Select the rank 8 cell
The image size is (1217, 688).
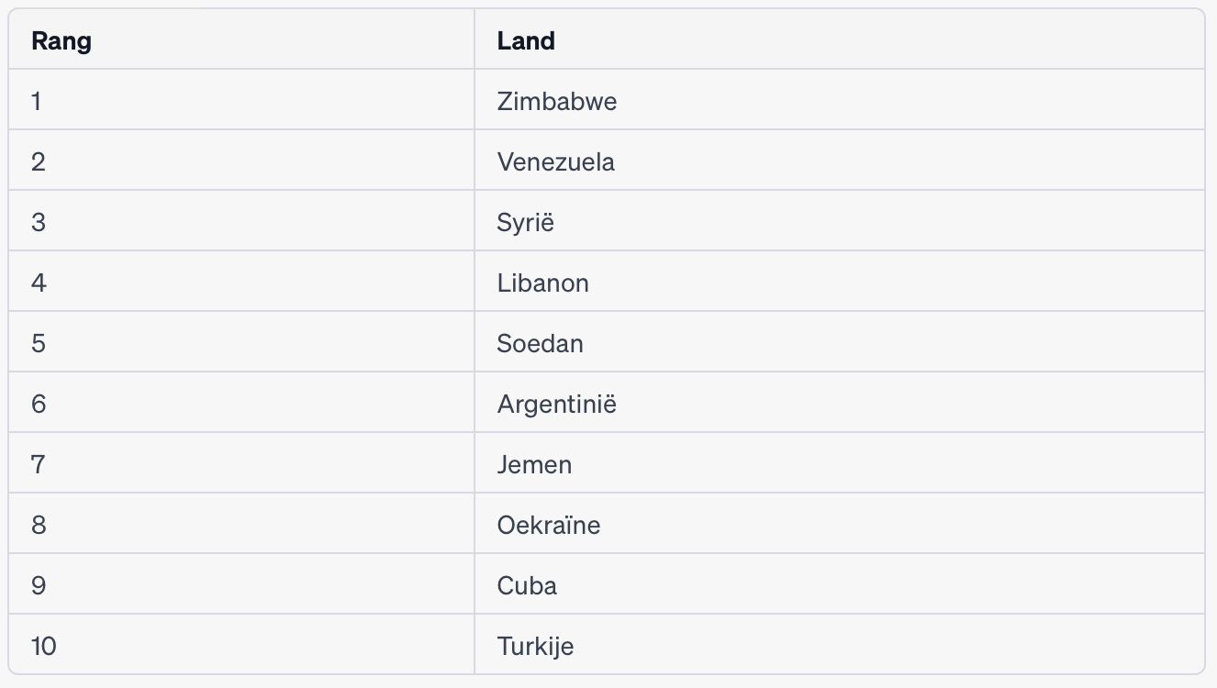39,526
